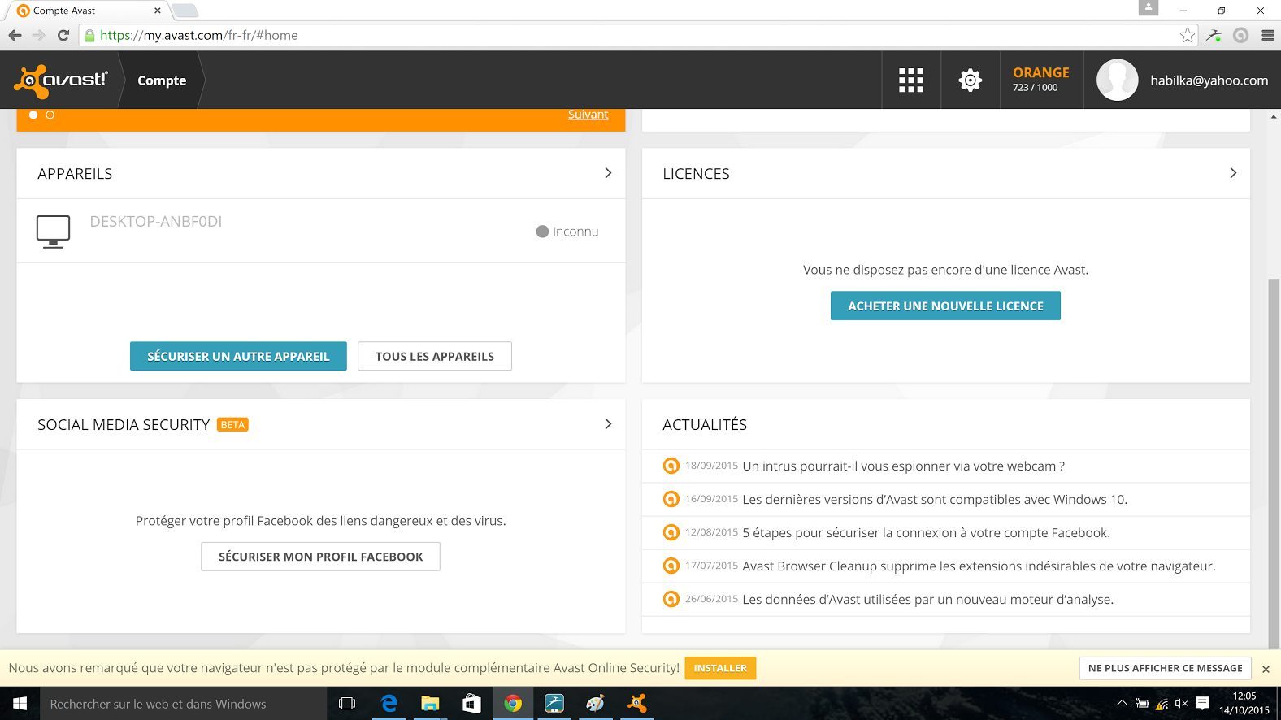Click the Windows search box
Image resolution: width=1281 pixels, height=720 pixels.
click(183, 704)
